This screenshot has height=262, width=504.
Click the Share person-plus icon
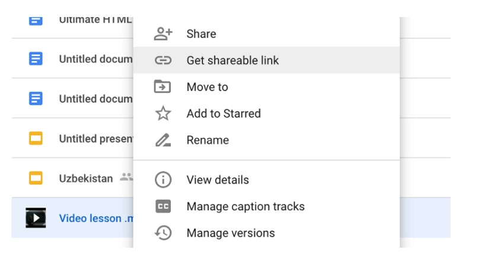click(163, 34)
